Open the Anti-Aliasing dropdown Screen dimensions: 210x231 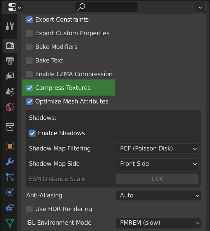click(158, 195)
